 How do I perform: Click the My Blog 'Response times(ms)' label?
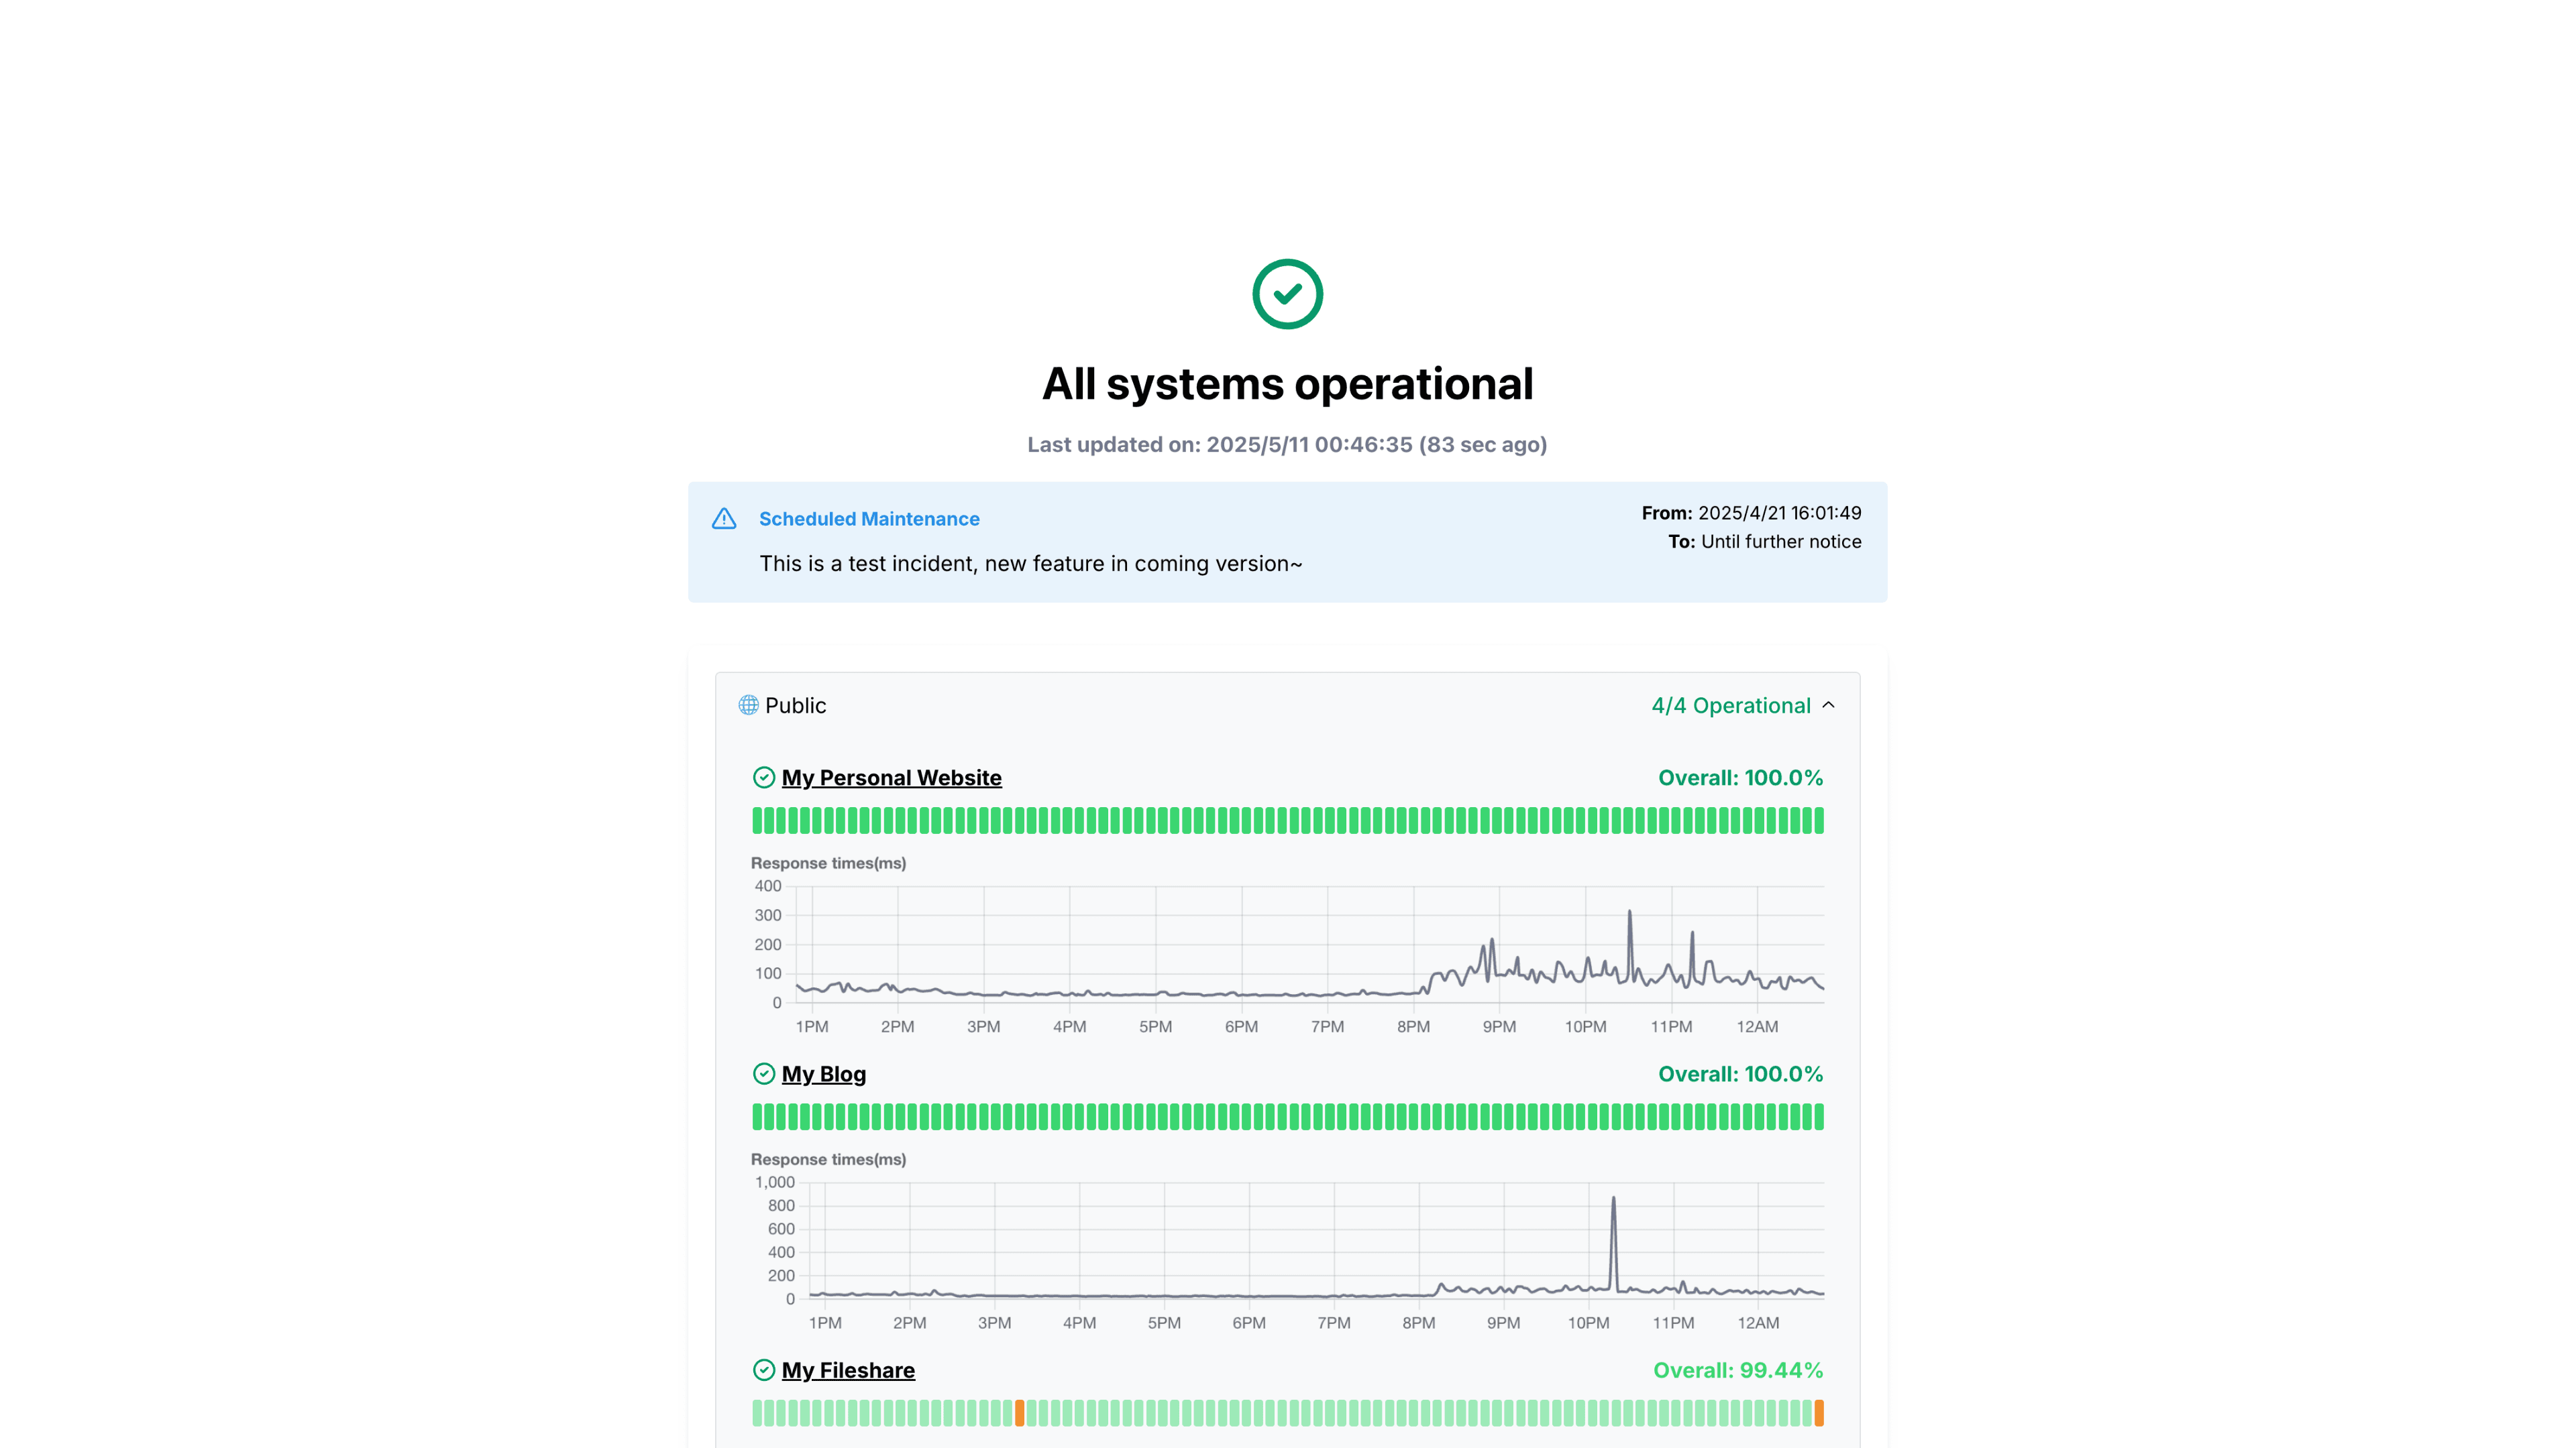828,1159
